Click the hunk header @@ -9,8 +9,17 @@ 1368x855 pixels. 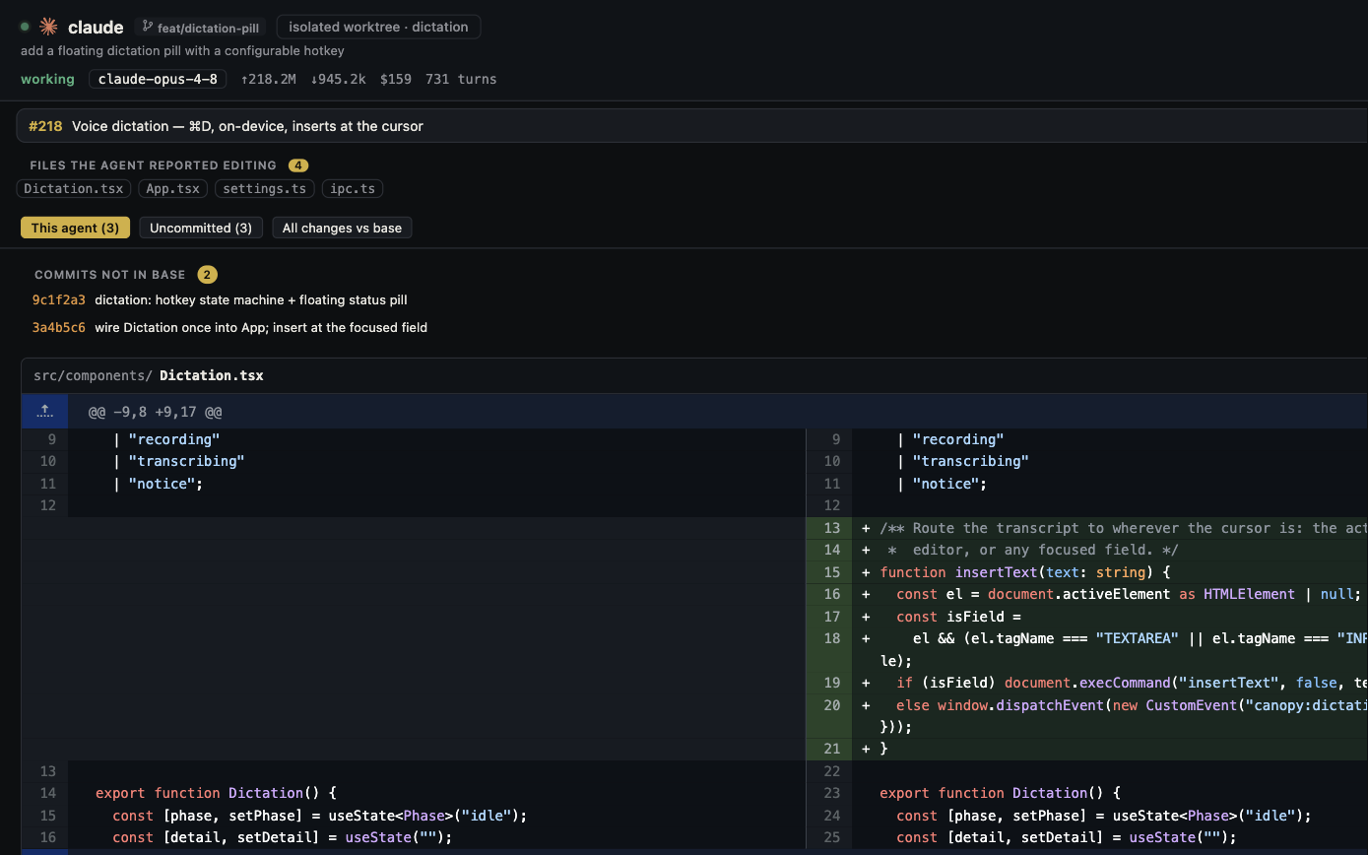click(x=155, y=412)
